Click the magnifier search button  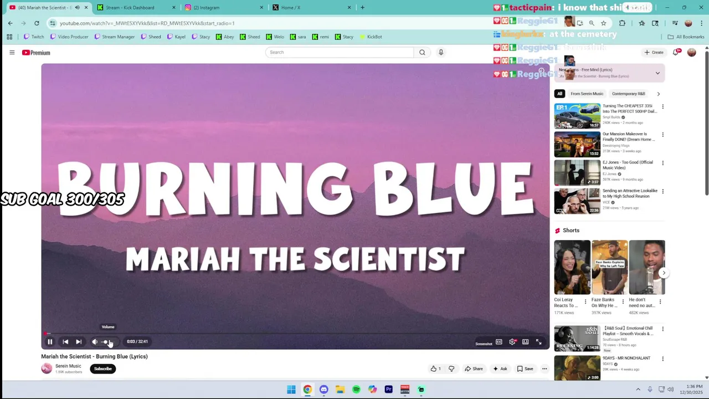(x=422, y=52)
